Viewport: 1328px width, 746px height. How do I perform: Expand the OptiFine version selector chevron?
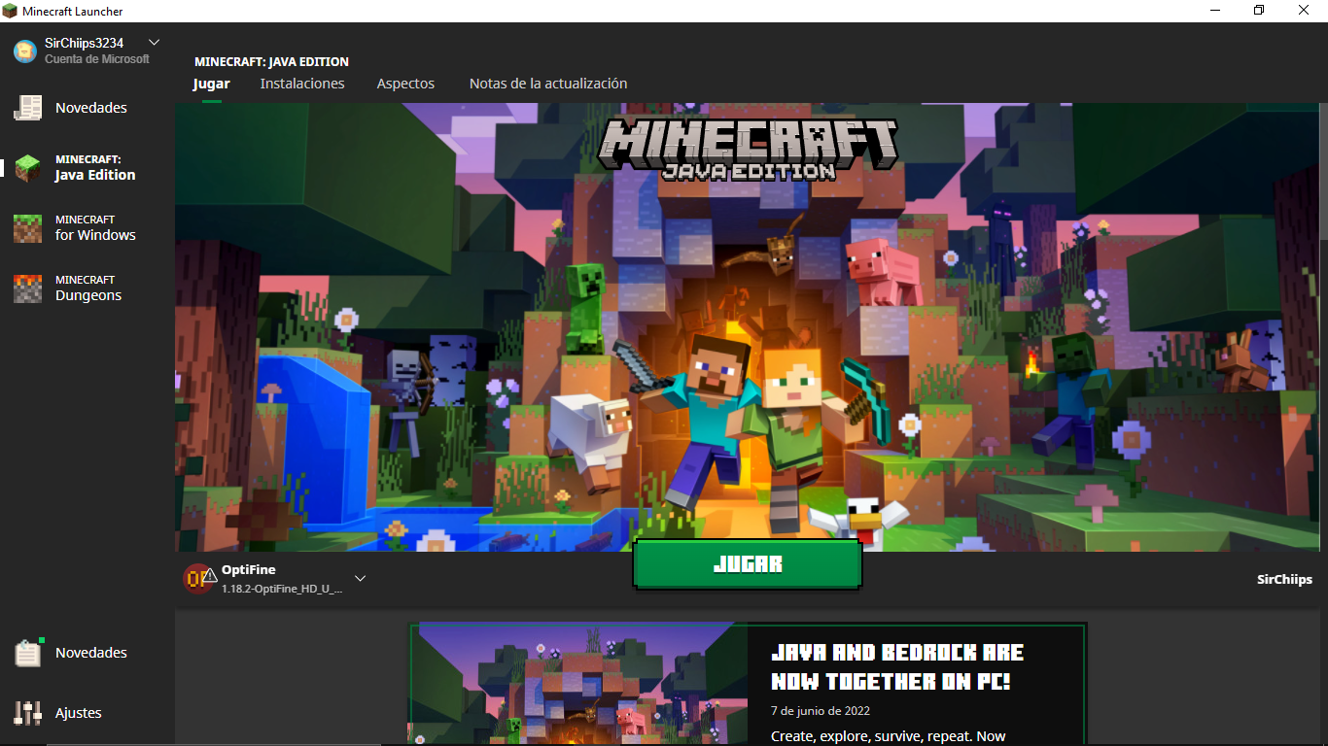(360, 579)
